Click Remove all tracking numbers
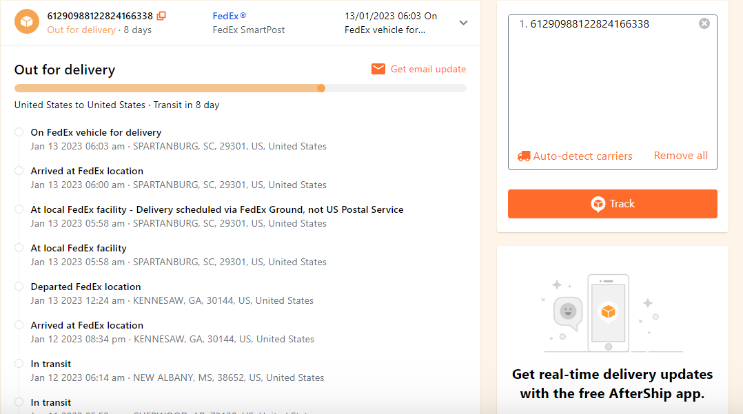Viewport: 743px width, 414px height. (680, 156)
